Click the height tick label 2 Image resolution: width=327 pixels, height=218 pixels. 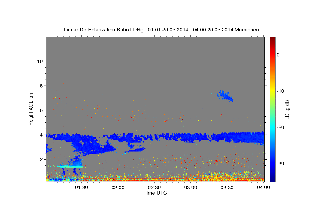tap(41, 159)
